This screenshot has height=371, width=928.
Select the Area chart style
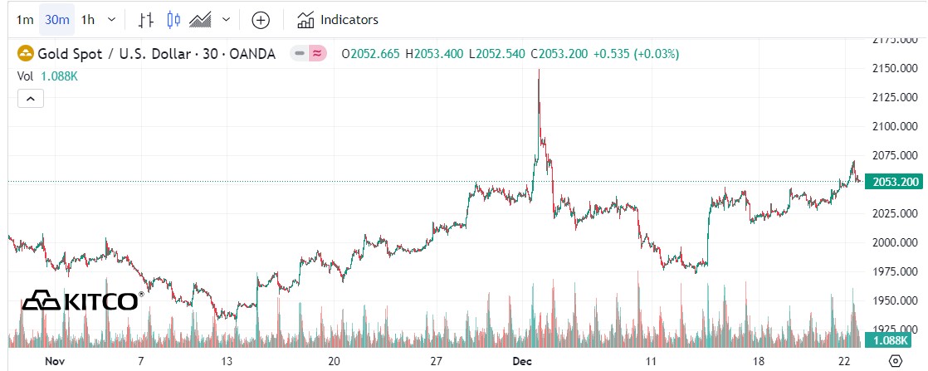pos(200,19)
